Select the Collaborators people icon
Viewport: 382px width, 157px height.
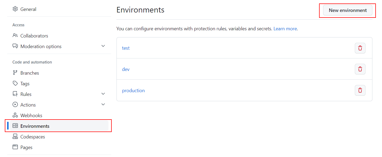15,36
